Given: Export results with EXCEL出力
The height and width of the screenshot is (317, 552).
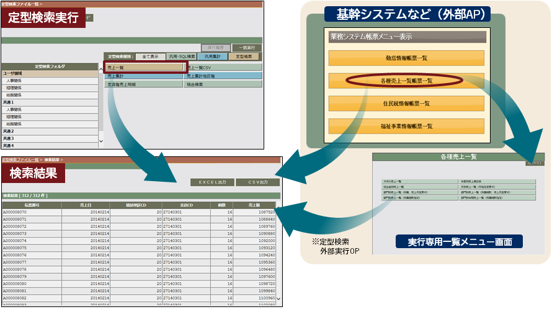Looking at the screenshot, I should pos(212,182).
